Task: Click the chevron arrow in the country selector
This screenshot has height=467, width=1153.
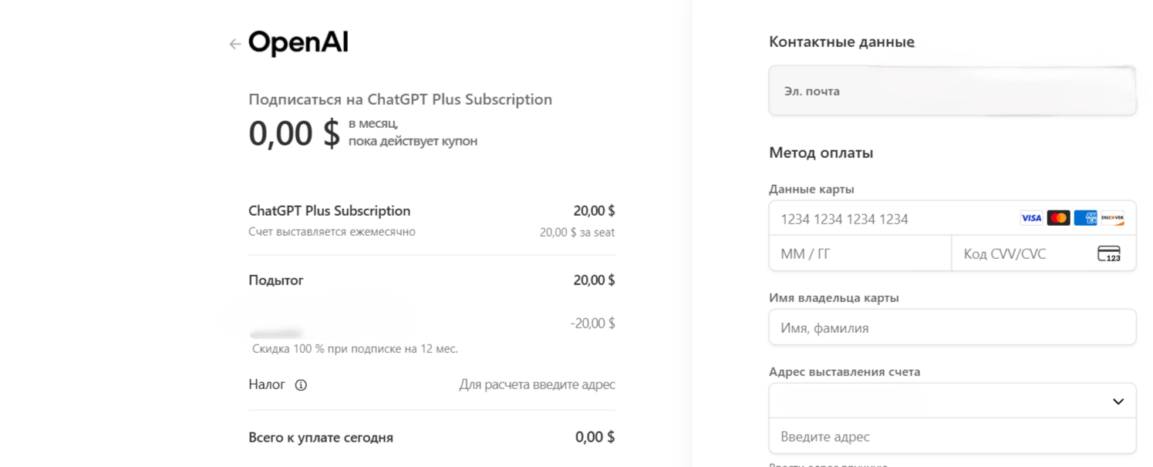Action: click(x=1118, y=401)
